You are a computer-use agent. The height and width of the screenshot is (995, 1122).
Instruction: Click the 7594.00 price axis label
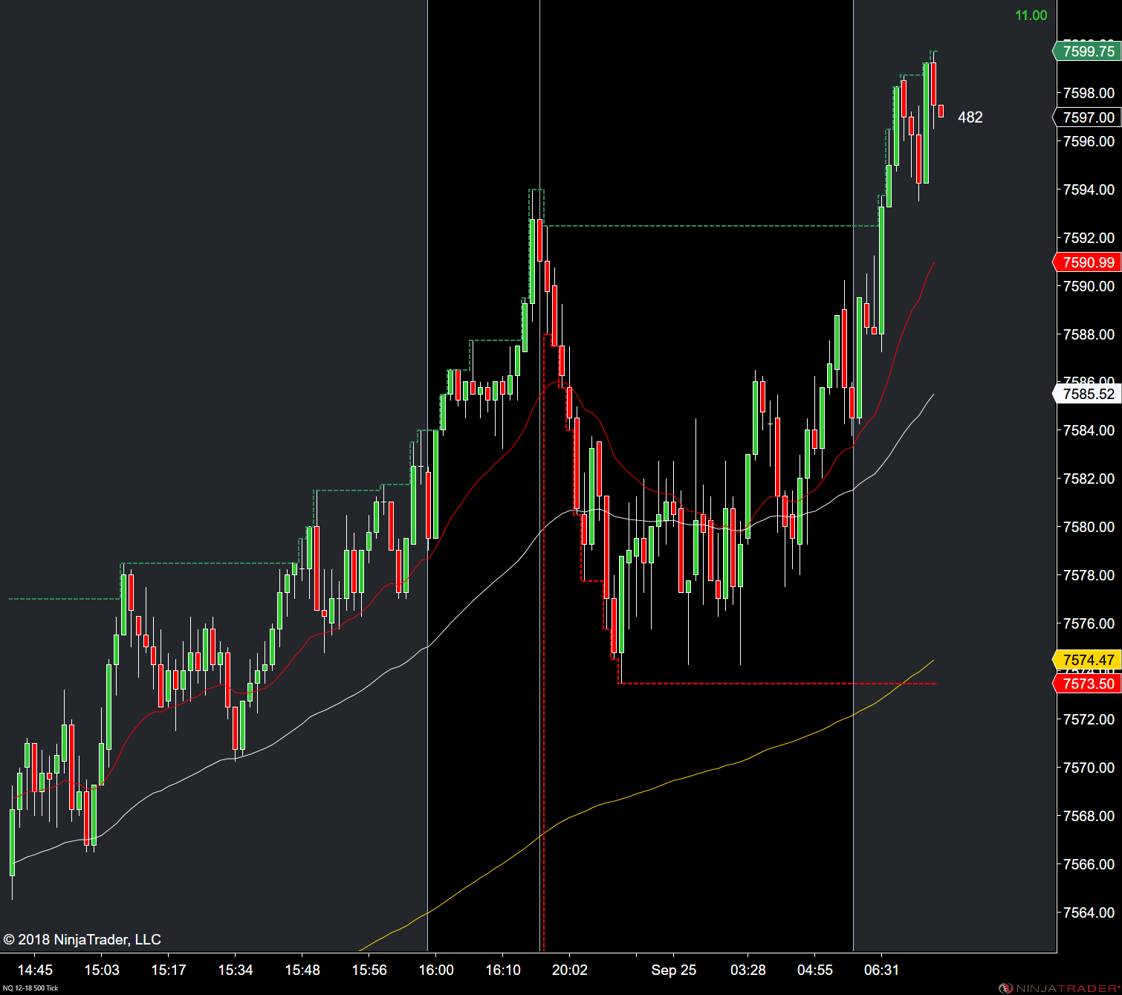pos(1089,189)
